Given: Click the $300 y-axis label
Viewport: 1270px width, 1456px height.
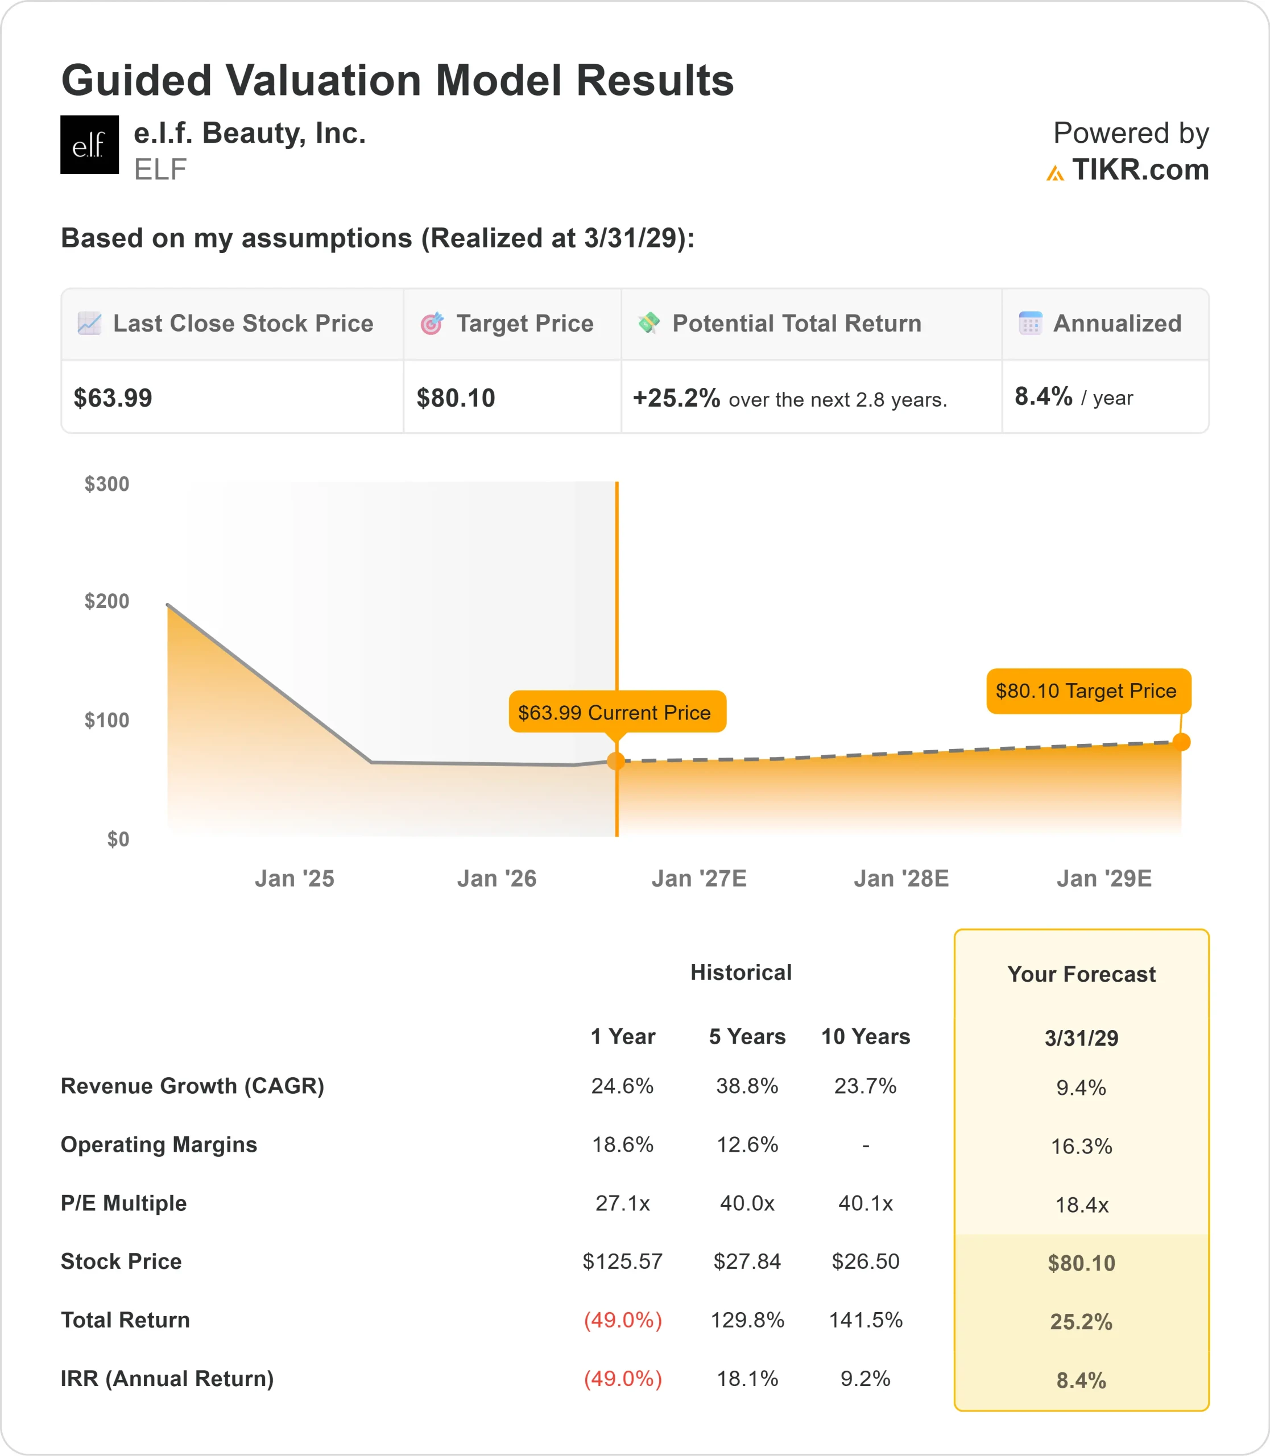Looking at the screenshot, I should tap(107, 484).
